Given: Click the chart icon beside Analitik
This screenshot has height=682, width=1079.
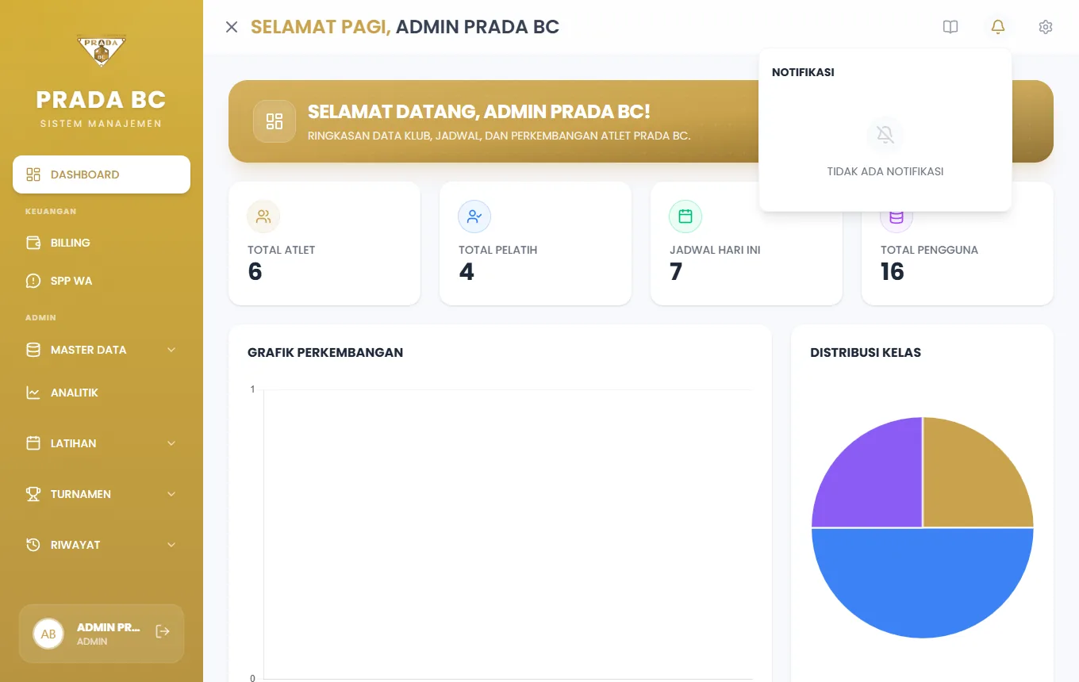Looking at the screenshot, I should (33, 393).
